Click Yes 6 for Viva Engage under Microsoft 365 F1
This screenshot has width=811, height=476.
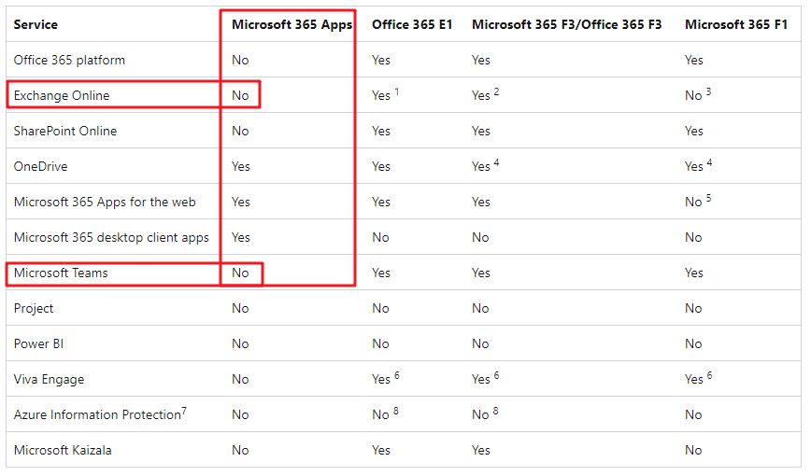pyautogui.click(x=698, y=378)
